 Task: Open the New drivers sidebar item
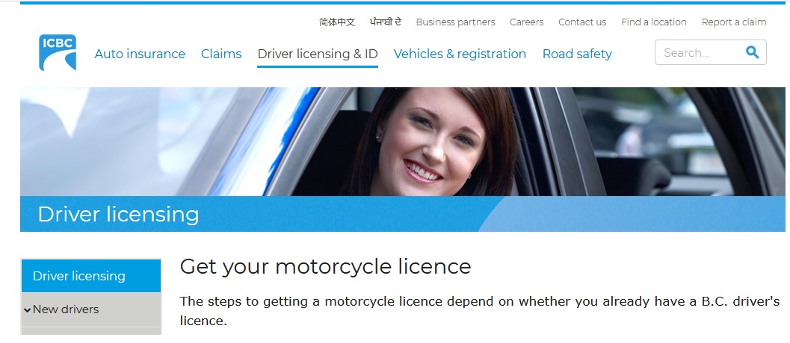(91, 309)
